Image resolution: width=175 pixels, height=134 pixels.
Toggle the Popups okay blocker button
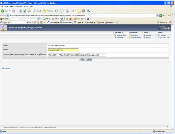coord(66,22)
